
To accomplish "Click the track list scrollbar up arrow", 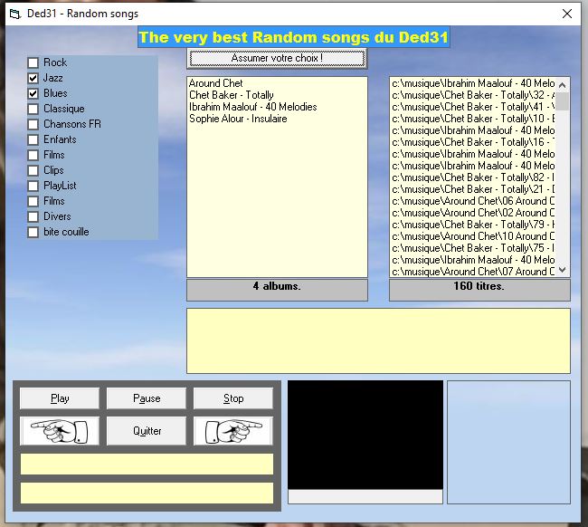I will tap(562, 84).
